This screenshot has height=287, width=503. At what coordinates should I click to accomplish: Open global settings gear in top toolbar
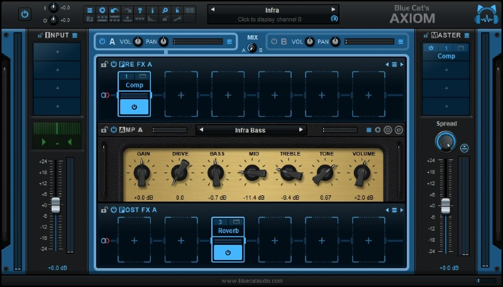coord(102,10)
